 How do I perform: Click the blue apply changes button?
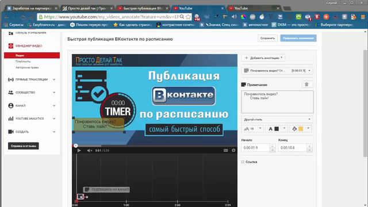298,38
